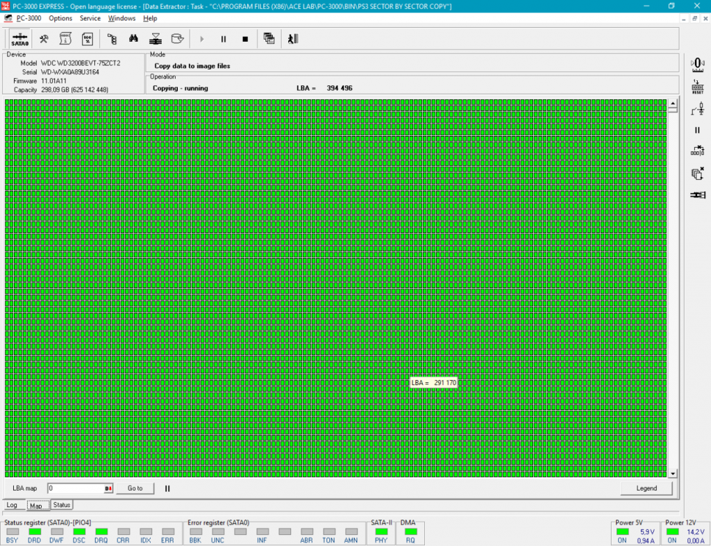Image resolution: width=711 pixels, height=546 pixels.
Task: Click the cascading windows icon in toolbar
Action: 269,40
